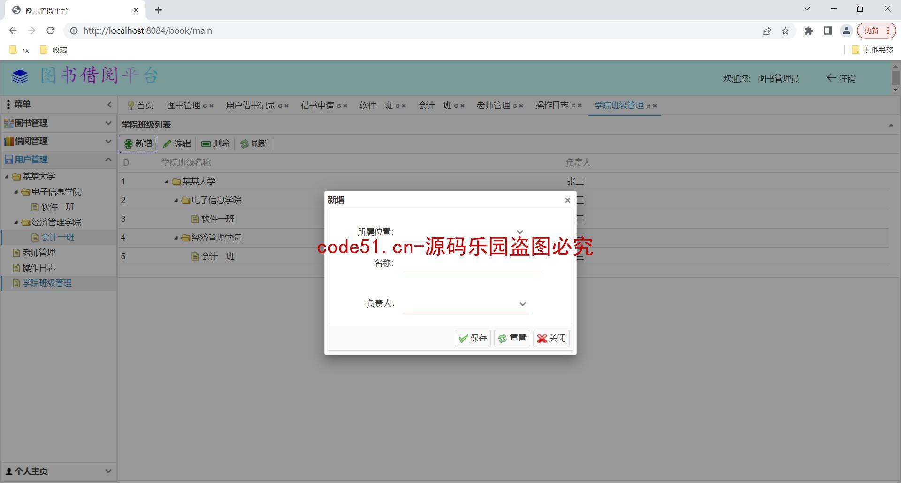Click the 保存 save button in dialog
This screenshot has width=901, height=483.
tap(473, 338)
